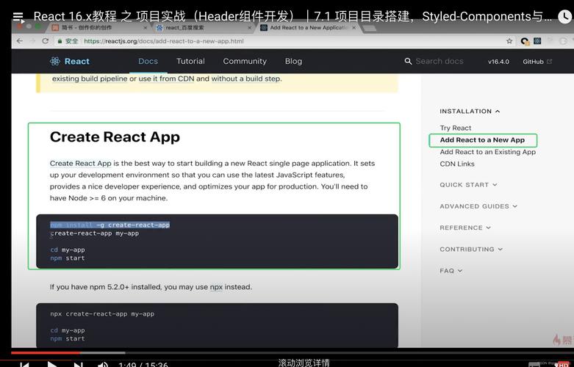Click the first extension icon beside the star

[x=525, y=41]
